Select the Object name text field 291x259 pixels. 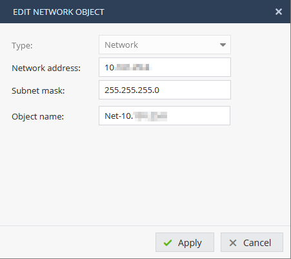coord(165,116)
